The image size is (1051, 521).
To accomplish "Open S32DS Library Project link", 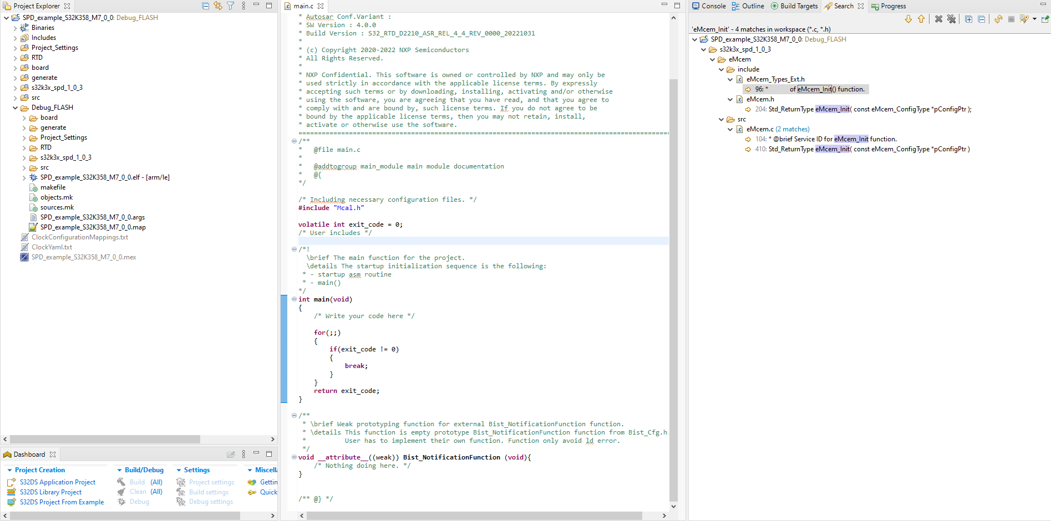I will (50, 492).
